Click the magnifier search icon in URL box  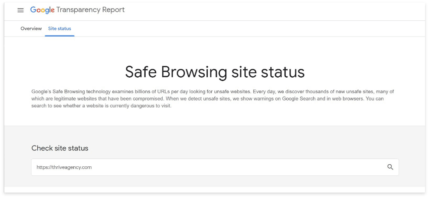[x=390, y=167]
